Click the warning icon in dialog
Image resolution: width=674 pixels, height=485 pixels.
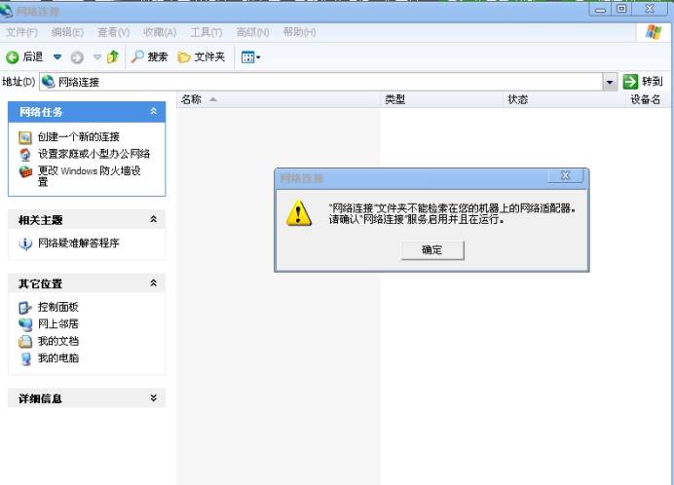coord(299,213)
